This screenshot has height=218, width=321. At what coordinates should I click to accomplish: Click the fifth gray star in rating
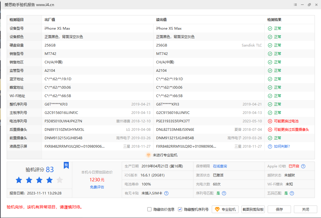(59, 180)
